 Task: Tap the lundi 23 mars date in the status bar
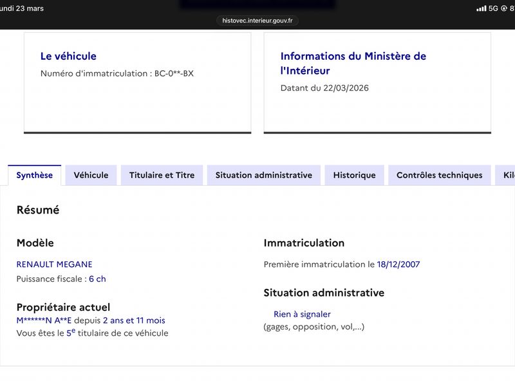pyautogui.click(x=22, y=8)
